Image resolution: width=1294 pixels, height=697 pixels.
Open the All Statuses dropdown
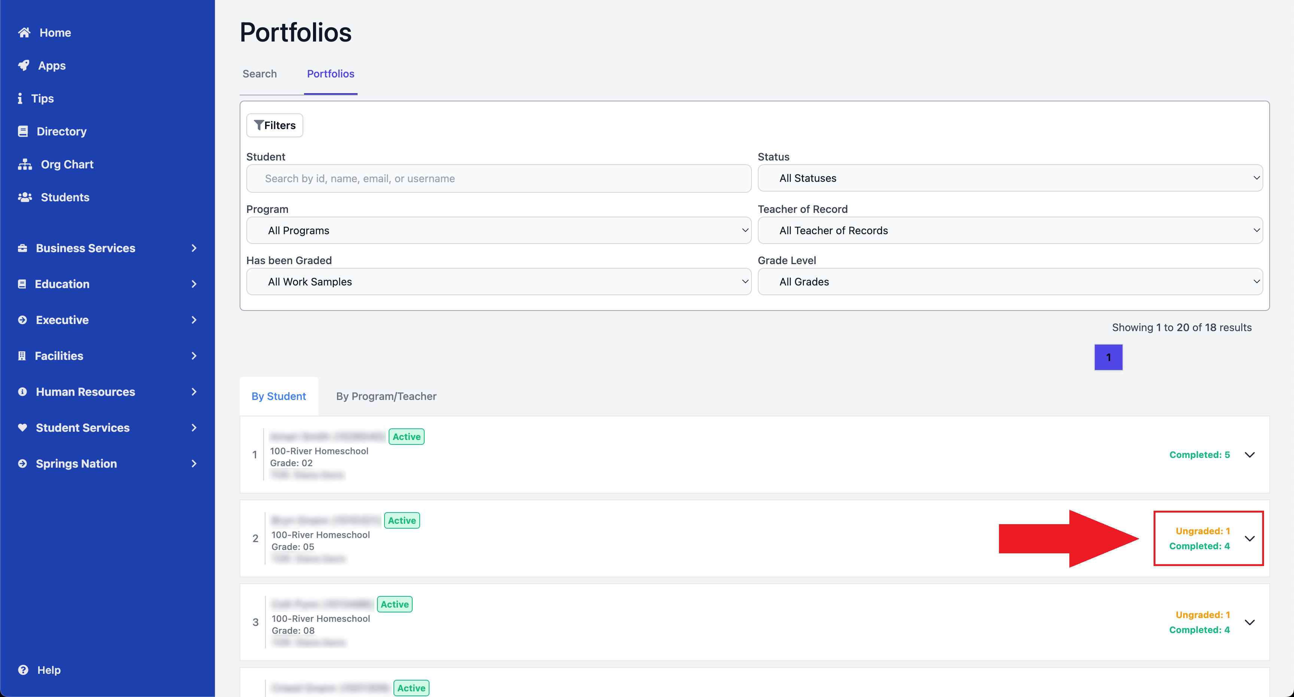click(x=1010, y=178)
